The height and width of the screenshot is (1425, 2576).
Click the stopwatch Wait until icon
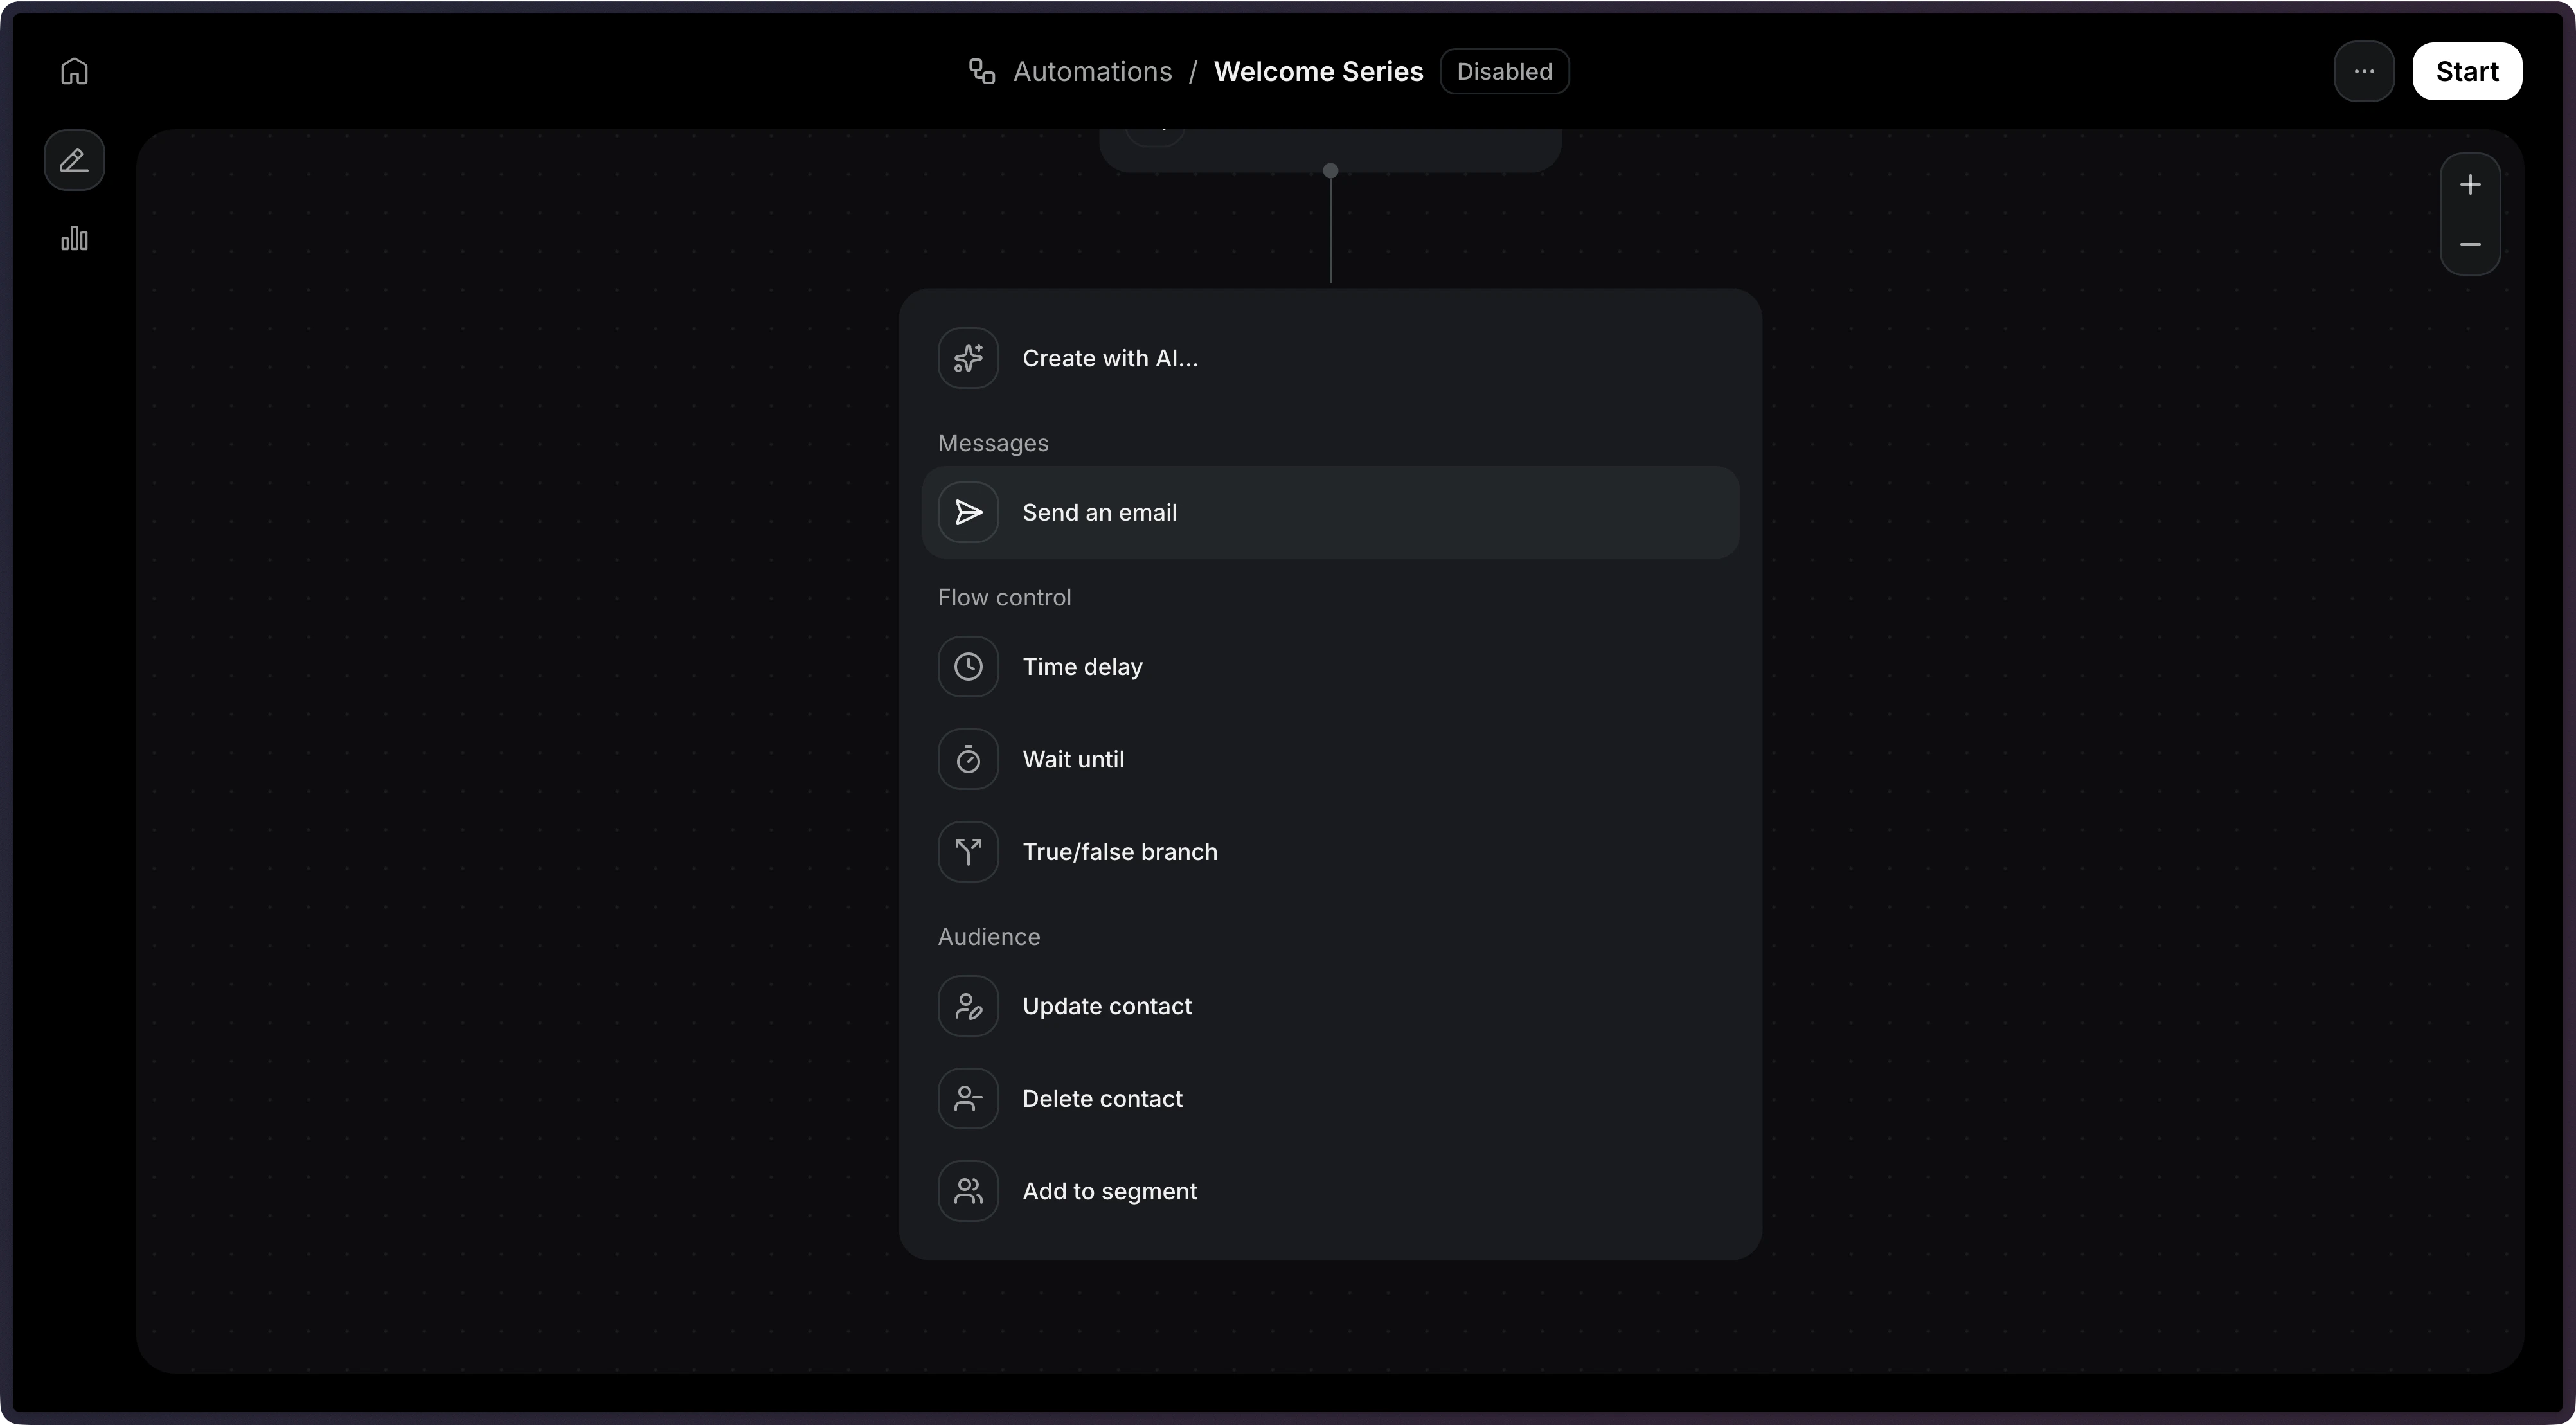(967, 759)
